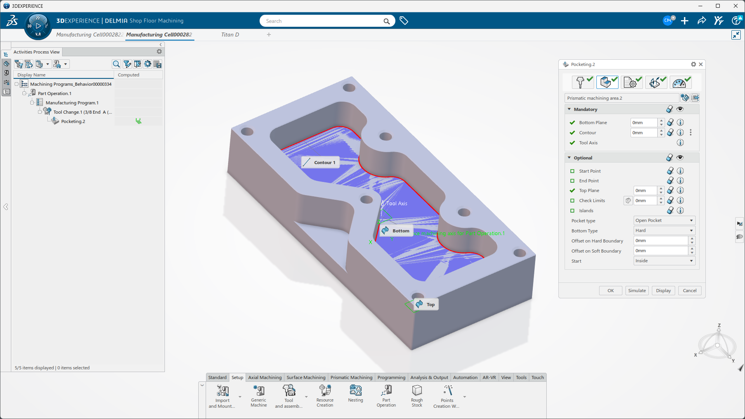Click create new machining area icon
Screen dimensions: 745x419
(x=685, y=98)
